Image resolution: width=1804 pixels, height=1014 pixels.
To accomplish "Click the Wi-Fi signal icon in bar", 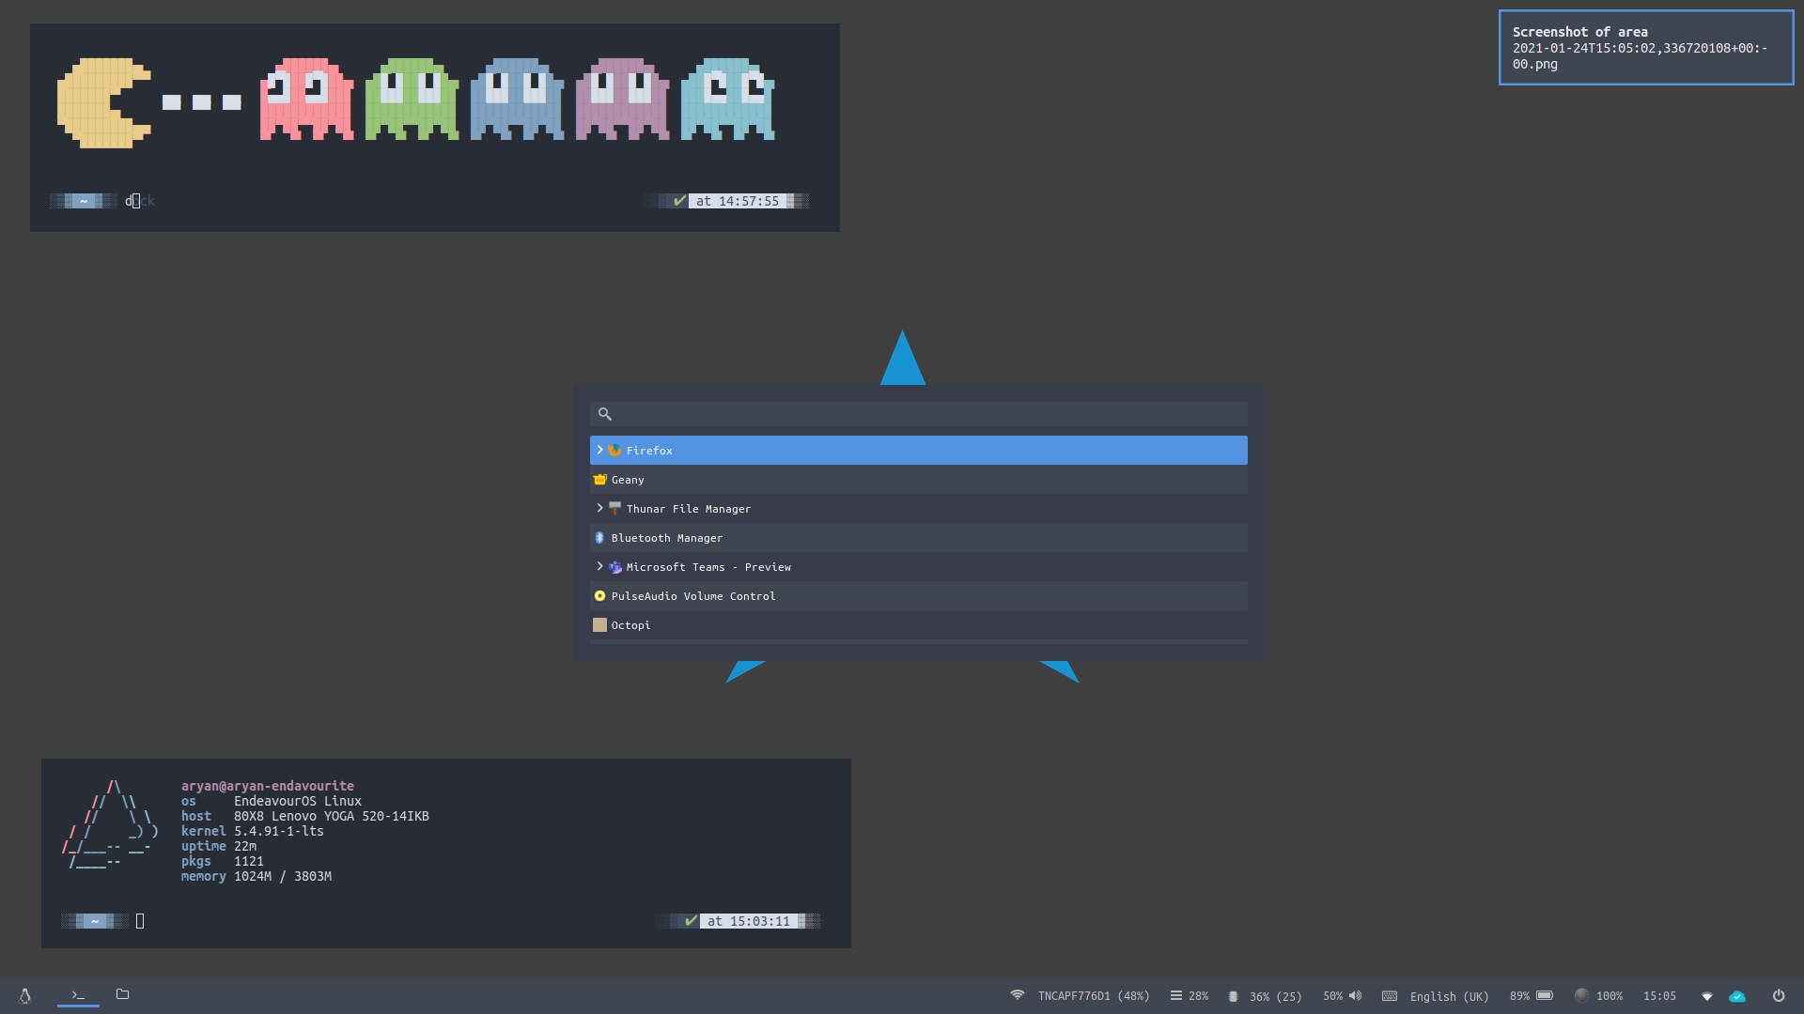I will coord(1017,995).
